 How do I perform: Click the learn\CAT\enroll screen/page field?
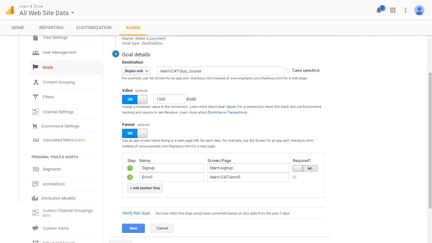point(248,177)
